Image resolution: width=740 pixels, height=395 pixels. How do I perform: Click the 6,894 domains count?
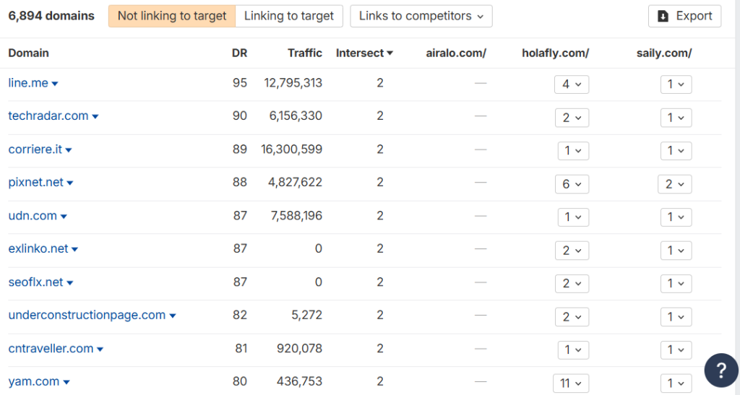pyautogui.click(x=51, y=16)
